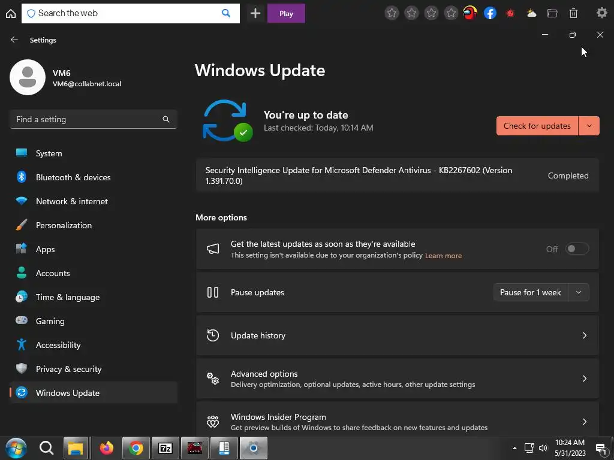Open the Learn more link

tap(443, 256)
